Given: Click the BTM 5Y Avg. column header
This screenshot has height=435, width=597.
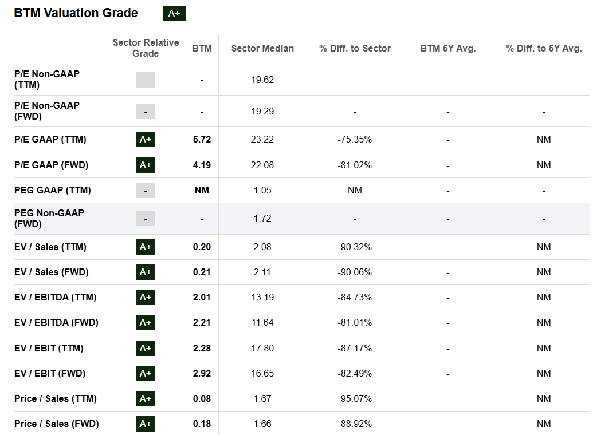Looking at the screenshot, I should (447, 49).
